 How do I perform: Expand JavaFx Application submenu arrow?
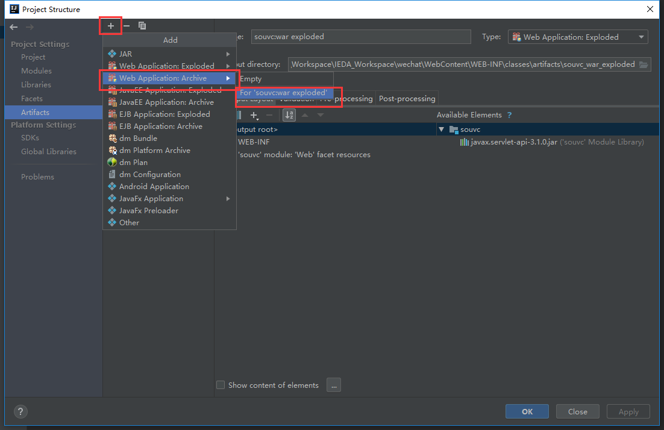(x=228, y=199)
